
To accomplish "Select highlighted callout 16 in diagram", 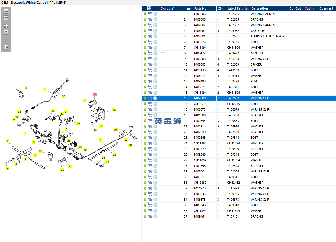I will point(95,94).
